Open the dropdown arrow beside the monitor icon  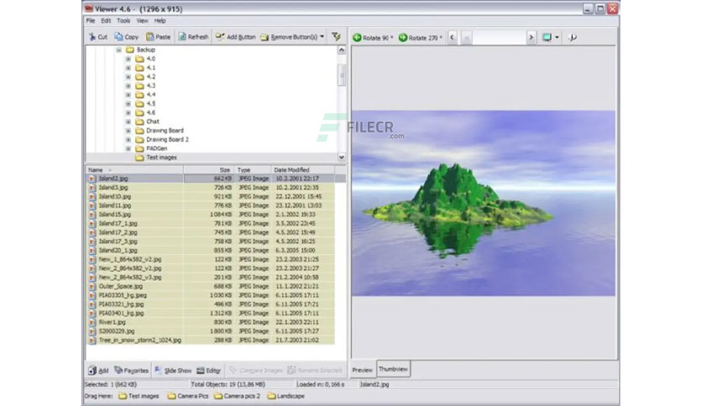pyautogui.click(x=557, y=38)
